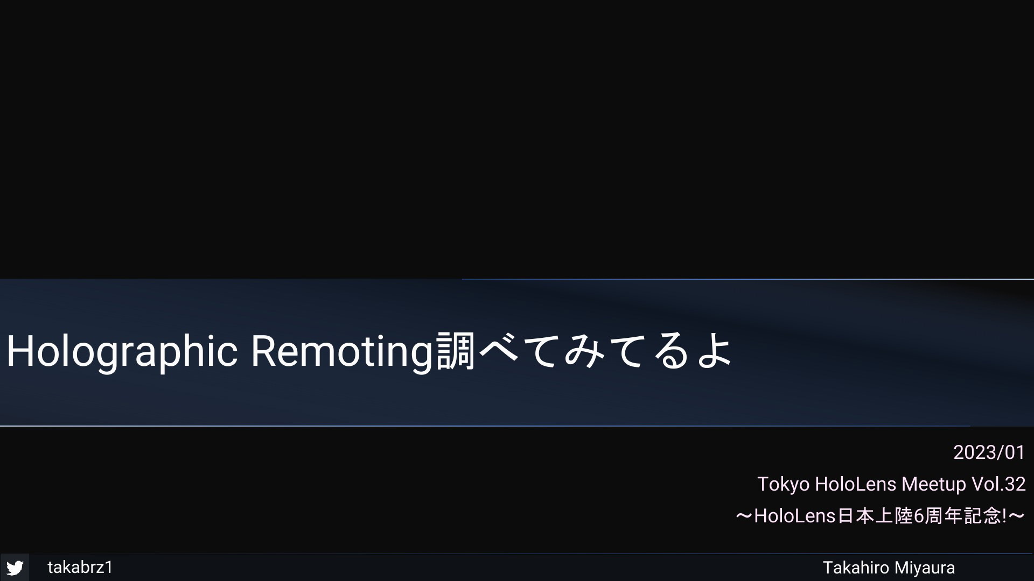The image size is (1034, 581).
Task: Click the Twitter bird icon
Action: pyautogui.click(x=15, y=568)
